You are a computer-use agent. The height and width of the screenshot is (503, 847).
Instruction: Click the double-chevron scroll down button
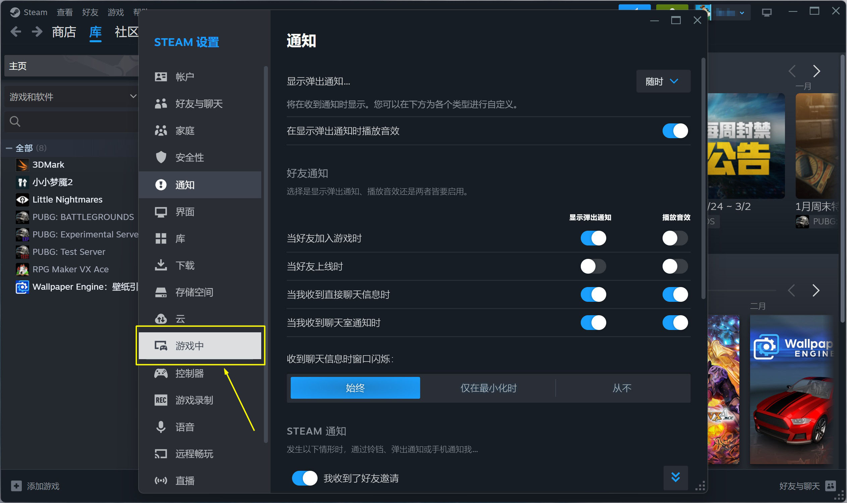[x=675, y=477]
